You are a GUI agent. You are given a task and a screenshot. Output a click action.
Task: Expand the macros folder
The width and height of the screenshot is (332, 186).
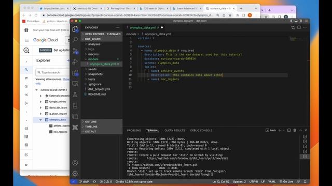(93, 54)
